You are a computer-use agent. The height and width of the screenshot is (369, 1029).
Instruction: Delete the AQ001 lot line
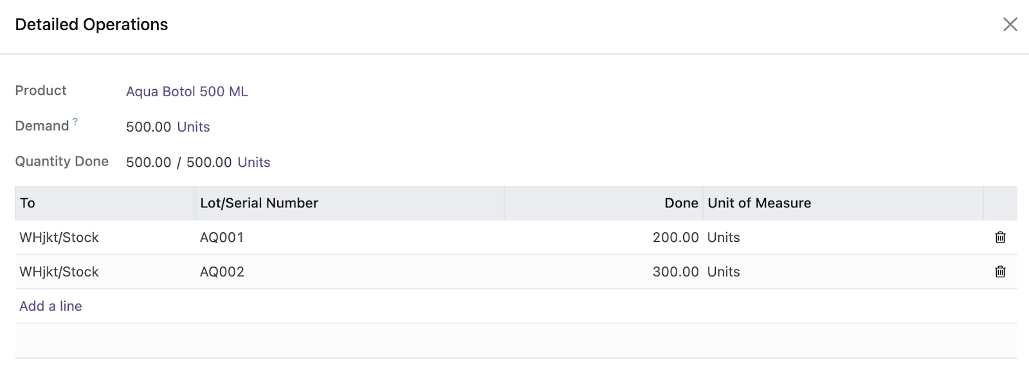click(x=1000, y=237)
